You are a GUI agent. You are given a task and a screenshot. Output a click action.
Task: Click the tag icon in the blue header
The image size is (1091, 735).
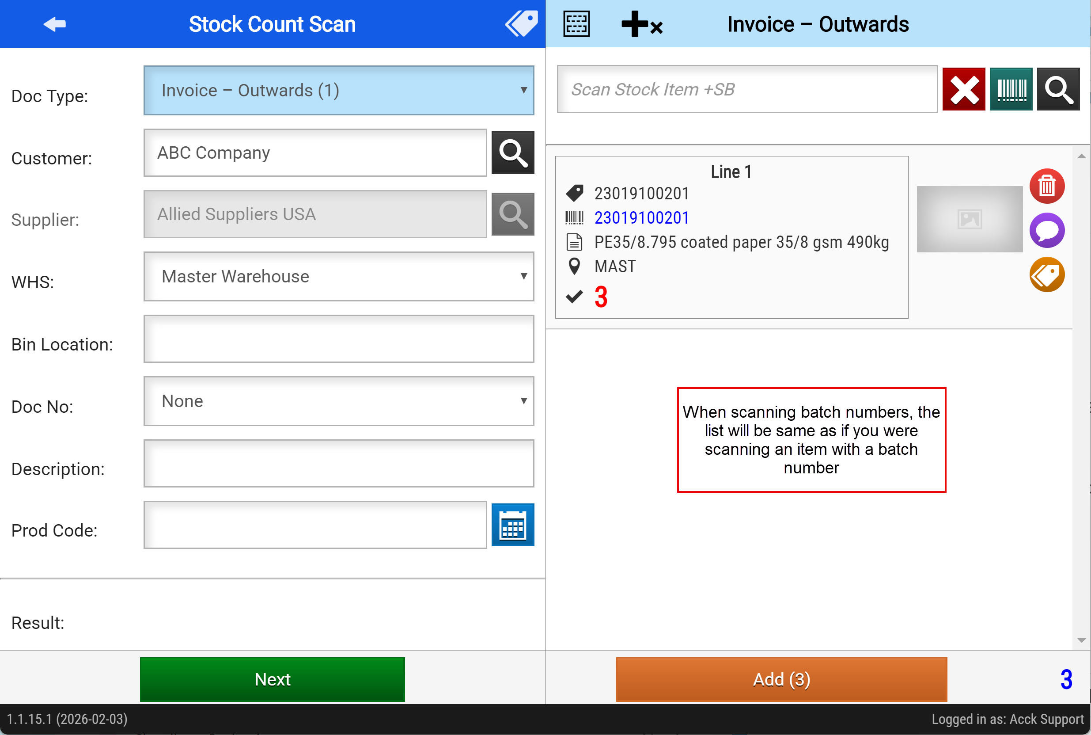tap(521, 23)
